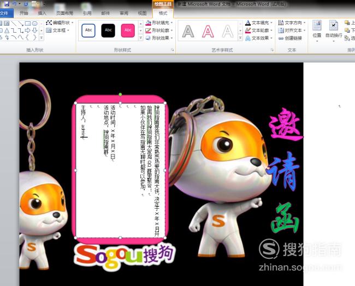Viewport: 355px width, 286px height.
Task: Select the Down Arrow block shape
Action: (34, 31)
